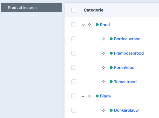159x118 pixels.
Task: Click the drag handle icon for Blauw
Action: click(90, 96)
